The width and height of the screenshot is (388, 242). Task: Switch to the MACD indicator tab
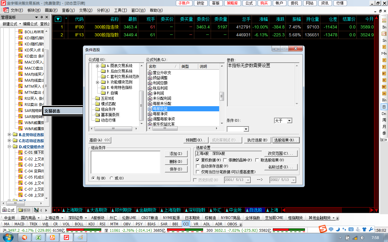point(19,224)
